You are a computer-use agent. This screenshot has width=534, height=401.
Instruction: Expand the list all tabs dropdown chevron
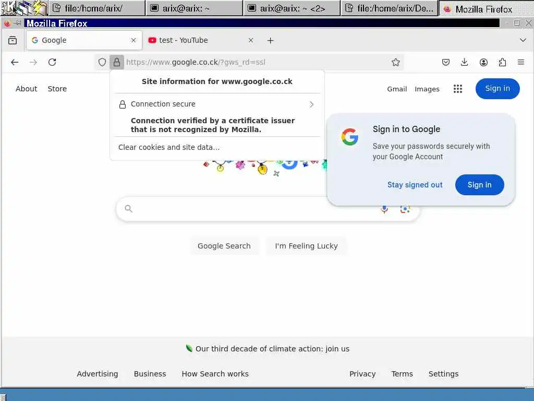[523, 40]
